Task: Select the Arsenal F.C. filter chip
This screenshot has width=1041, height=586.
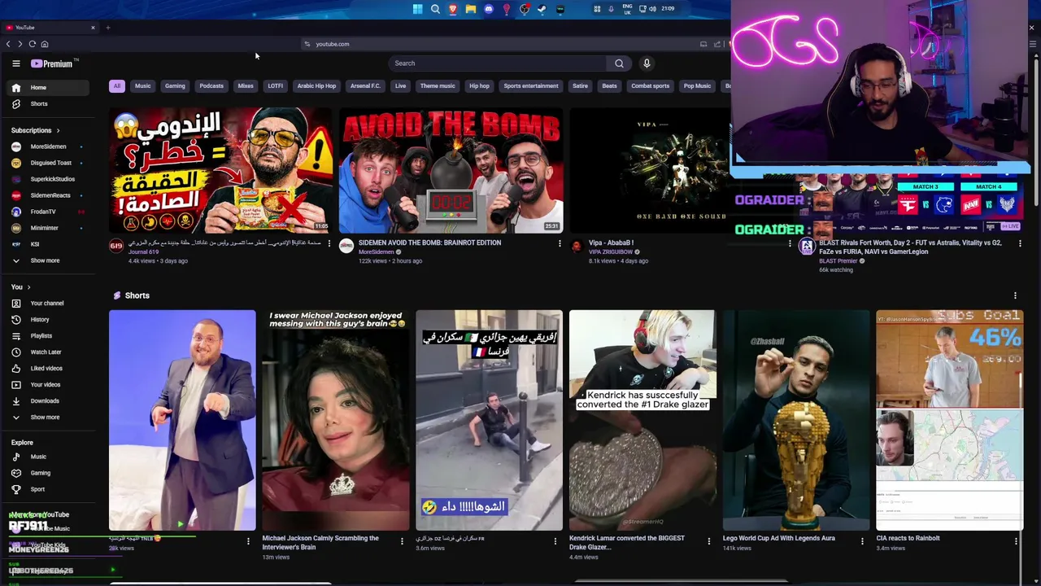Action: tap(365, 85)
